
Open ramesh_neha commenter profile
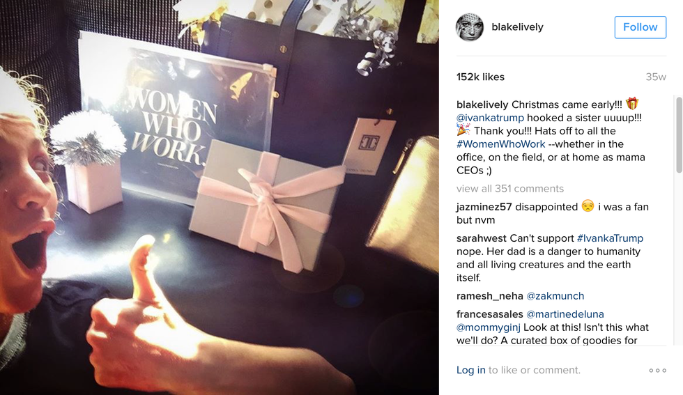coord(489,296)
